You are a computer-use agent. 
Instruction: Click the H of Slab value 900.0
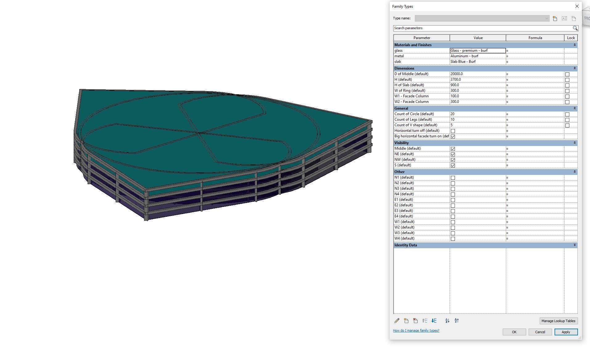[x=478, y=85]
